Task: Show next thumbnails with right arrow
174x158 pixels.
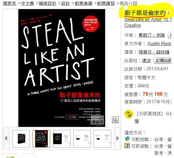Action: (x=118, y=138)
